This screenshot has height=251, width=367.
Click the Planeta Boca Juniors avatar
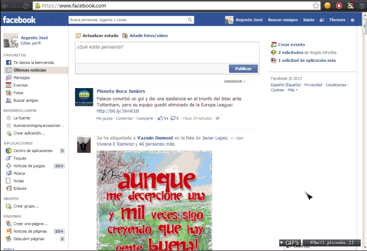pyautogui.click(x=84, y=97)
